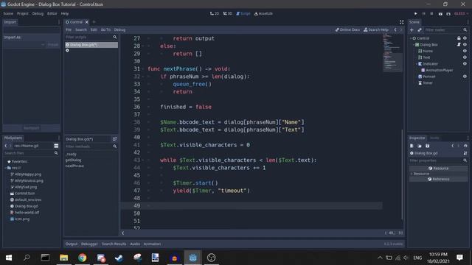Click the instance child scene link icon
The image size is (472, 265).
420,29
